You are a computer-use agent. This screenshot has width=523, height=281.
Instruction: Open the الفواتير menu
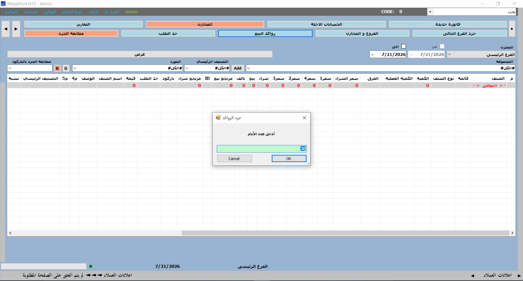pos(50,12)
